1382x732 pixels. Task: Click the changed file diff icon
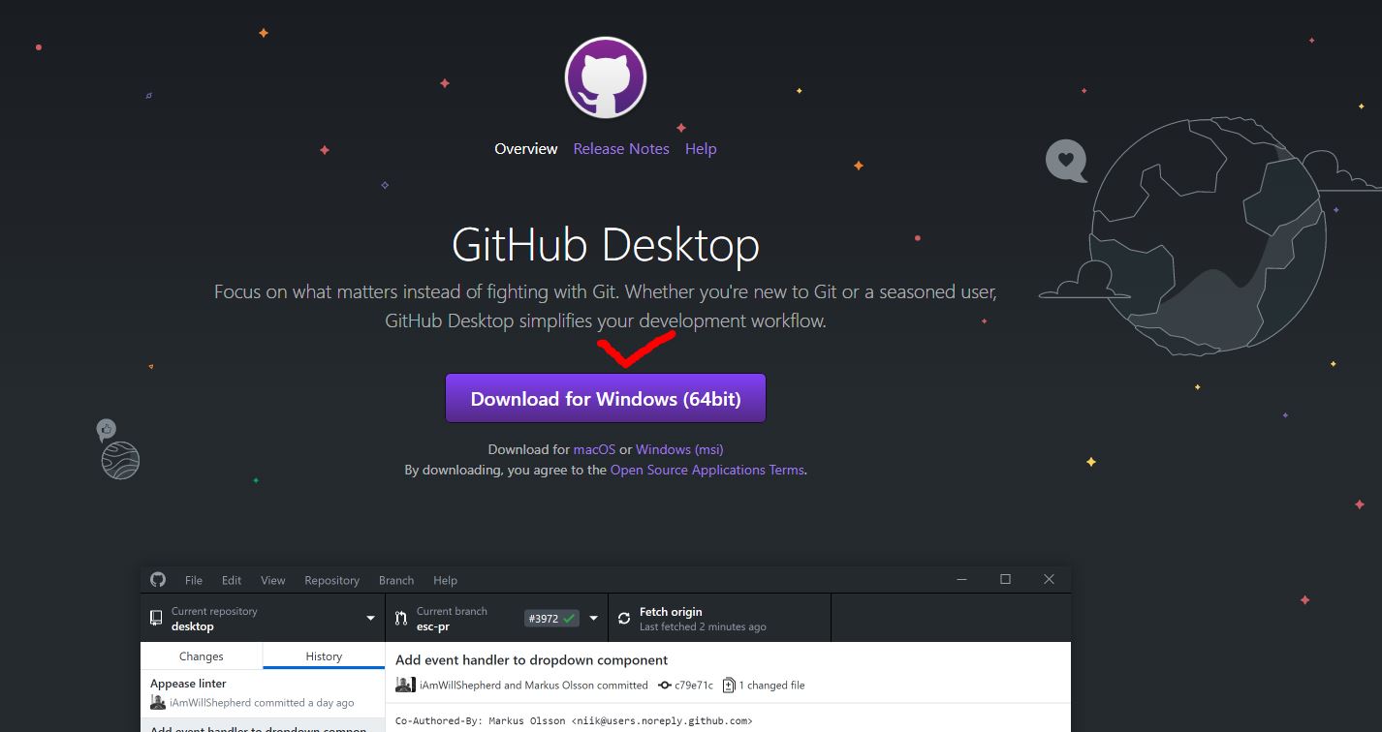click(x=729, y=686)
